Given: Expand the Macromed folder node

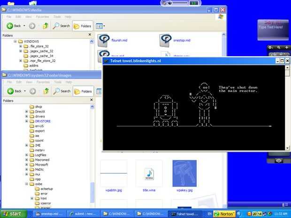Looking at the screenshot, I should (27, 160).
